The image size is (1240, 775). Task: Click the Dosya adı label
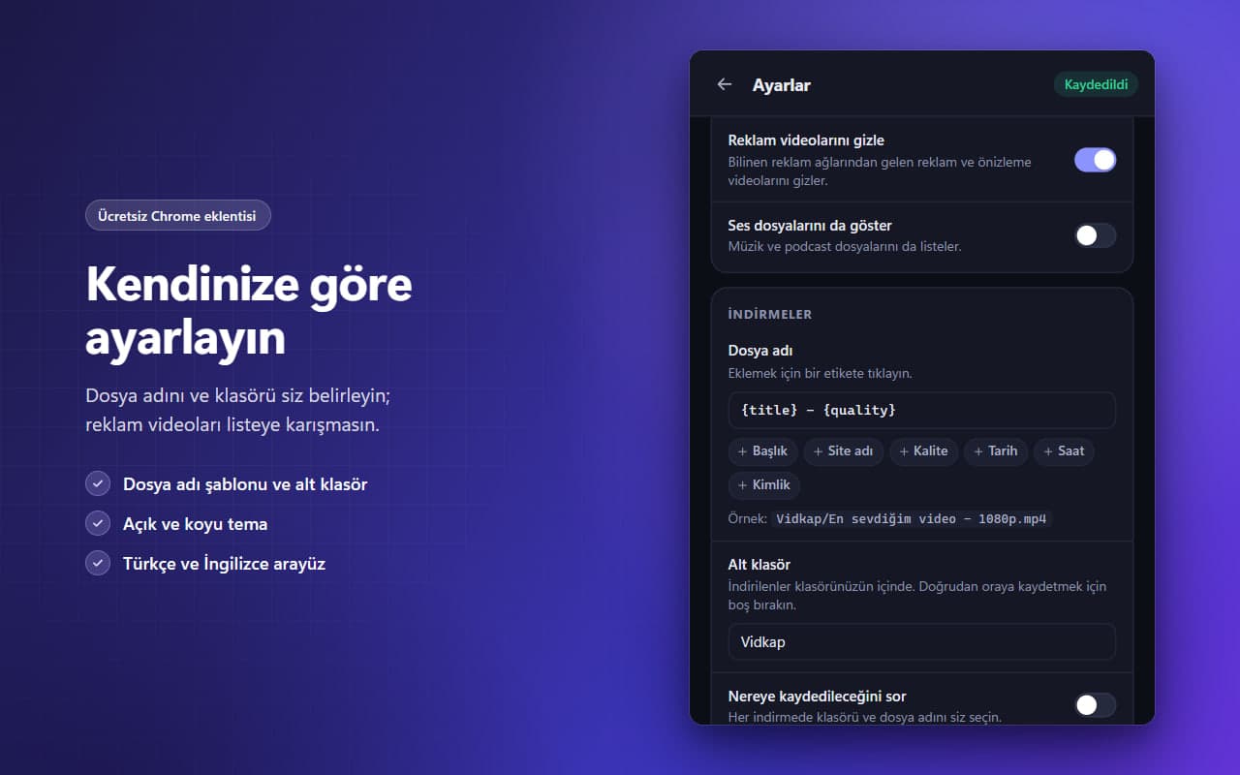click(760, 351)
